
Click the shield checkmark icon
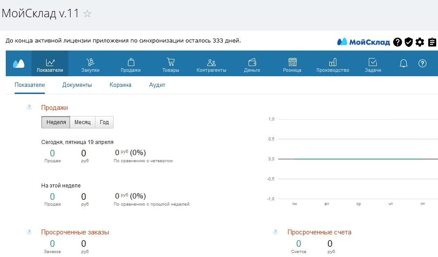pos(409,42)
